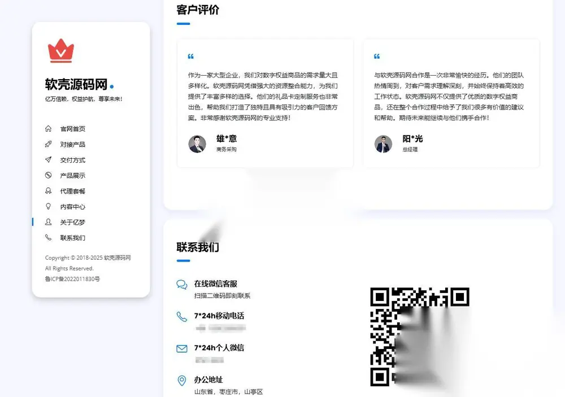Click reviewer name 雄*意
Image resolution: width=565 pixels, height=397 pixels.
[x=227, y=139]
